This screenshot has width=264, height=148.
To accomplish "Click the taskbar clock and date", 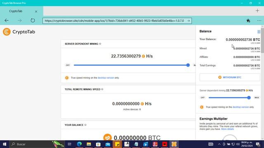I will tap(247, 144).
